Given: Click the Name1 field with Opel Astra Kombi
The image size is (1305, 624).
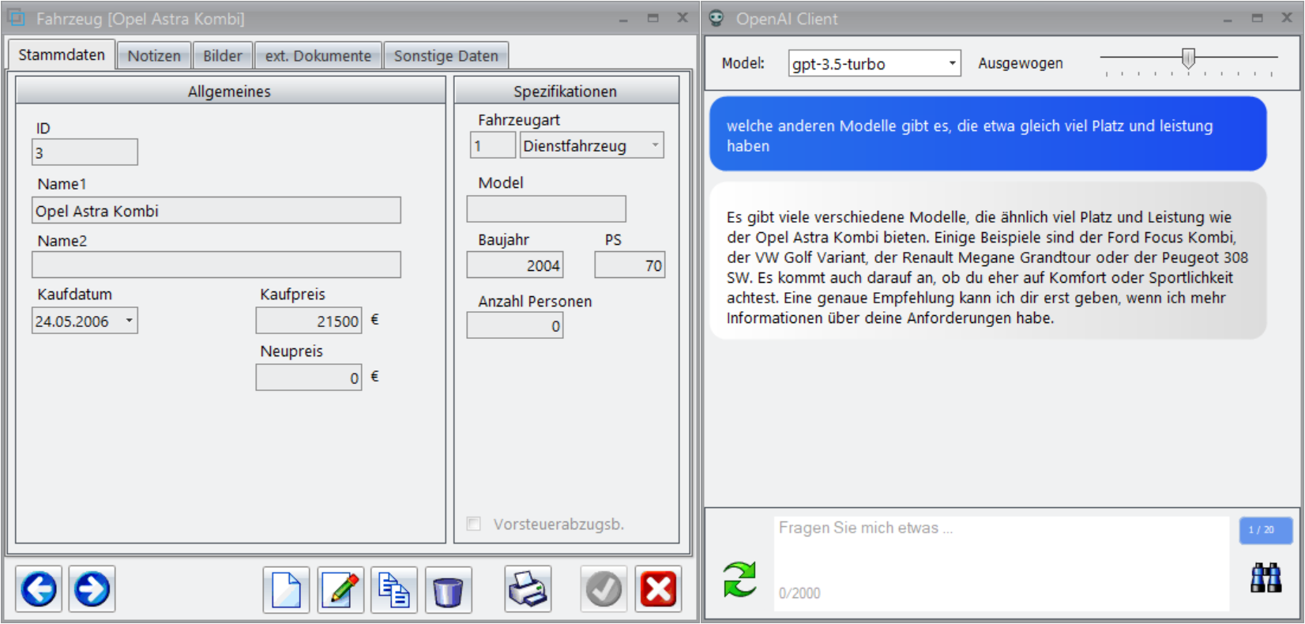Looking at the screenshot, I should click(x=216, y=211).
